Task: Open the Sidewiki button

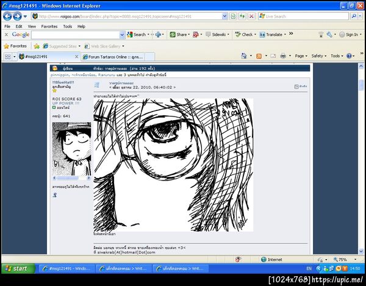Action: (217, 35)
